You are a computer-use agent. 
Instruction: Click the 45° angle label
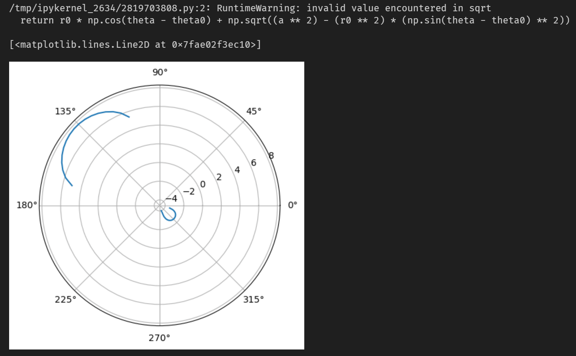coord(254,111)
